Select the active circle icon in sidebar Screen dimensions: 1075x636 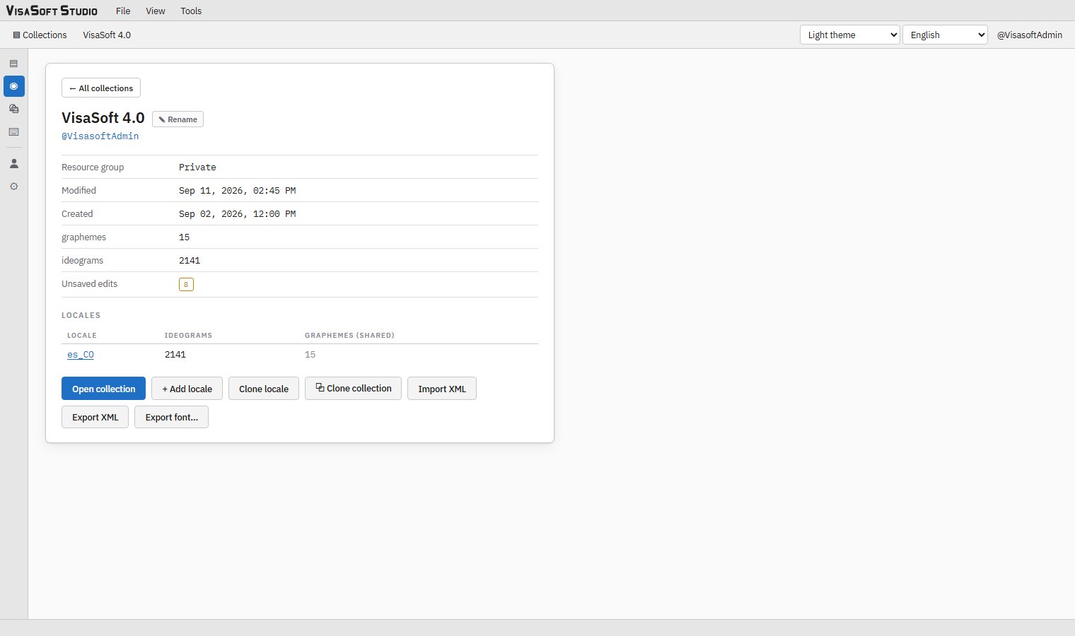pyautogui.click(x=13, y=86)
